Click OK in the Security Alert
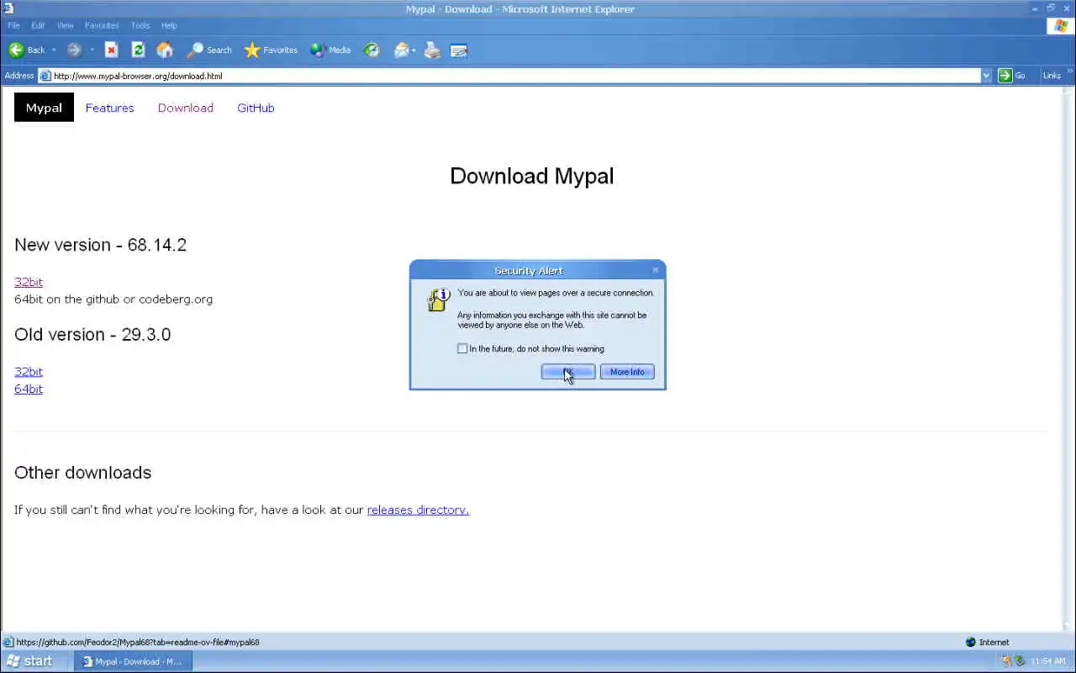1076x673 pixels. pyautogui.click(x=568, y=372)
